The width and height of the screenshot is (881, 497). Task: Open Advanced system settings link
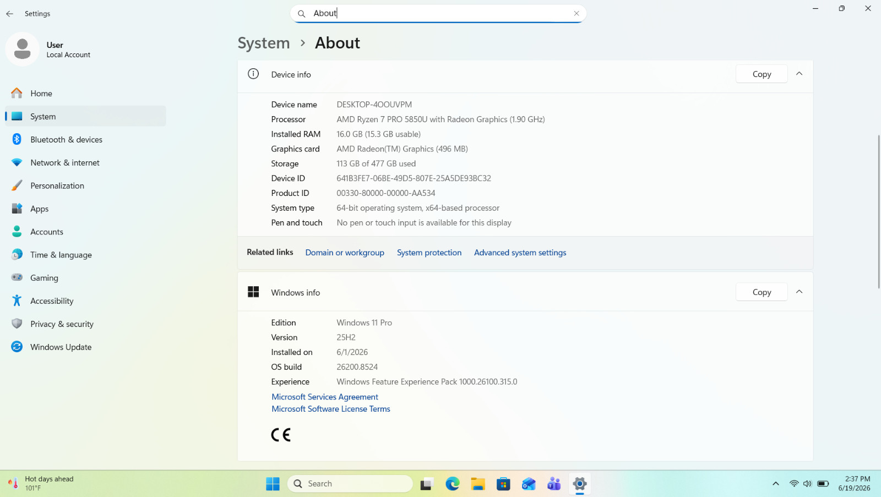pyautogui.click(x=520, y=253)
